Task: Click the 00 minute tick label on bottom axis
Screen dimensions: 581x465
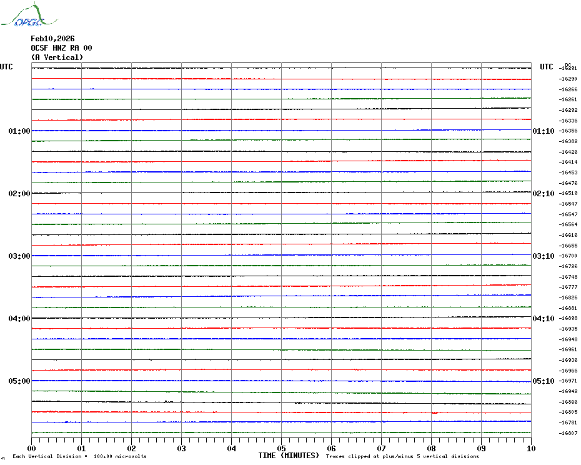Action: point(31,448)
